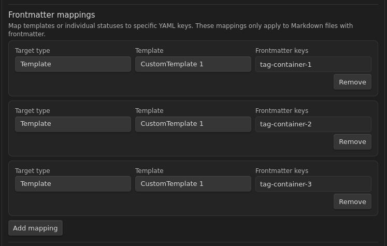Screen dimensions: 387x246
Task: Open Target type dropdown in tag-container-2 row
Action: point(73,124)
